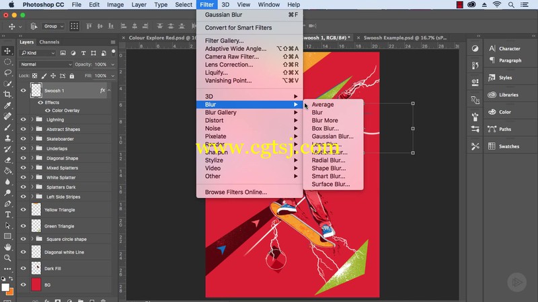Select the Elliptical Marquee tool
Screen dimensions: 538x302
(x=7, y=62)
